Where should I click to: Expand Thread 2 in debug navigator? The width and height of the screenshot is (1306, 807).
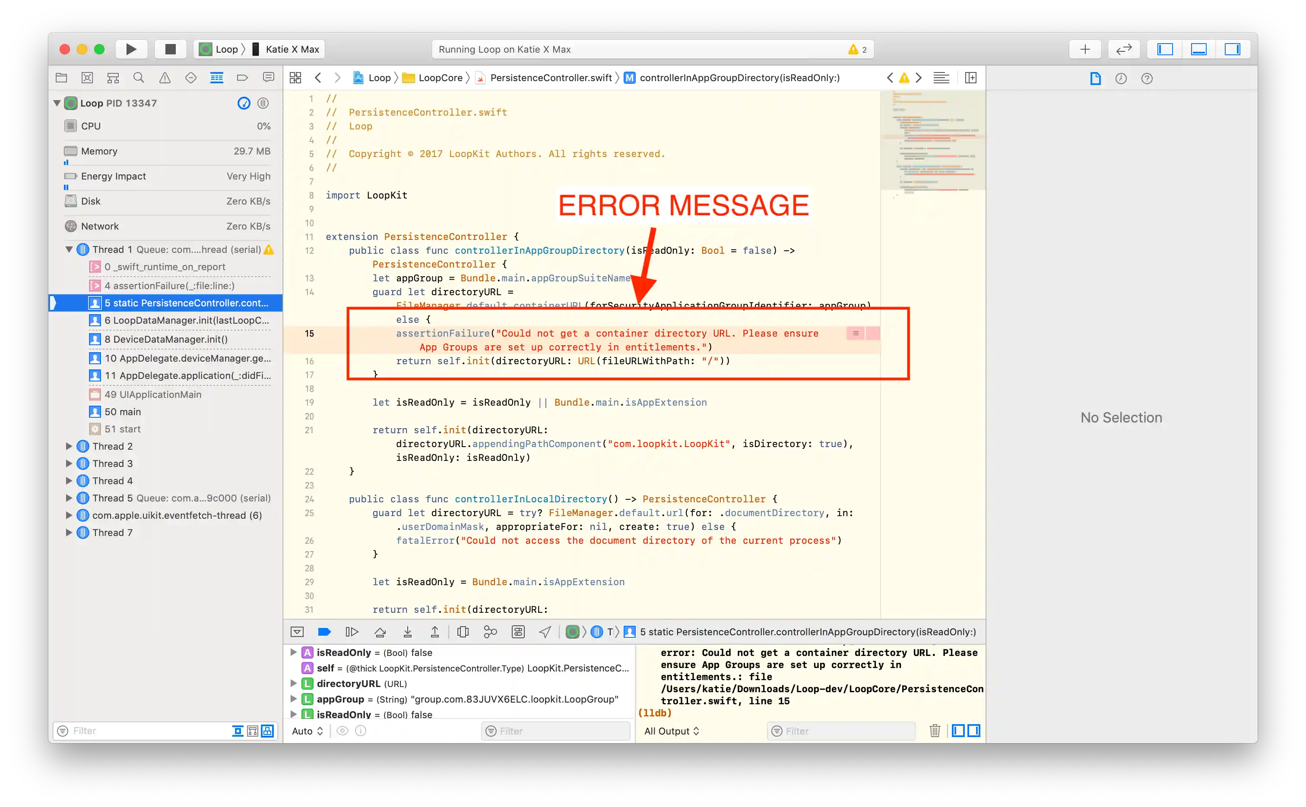[x=69, y=446]
